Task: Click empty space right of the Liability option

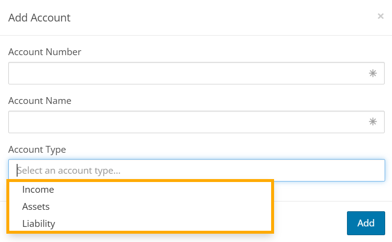Action: (x=162, y=223)
